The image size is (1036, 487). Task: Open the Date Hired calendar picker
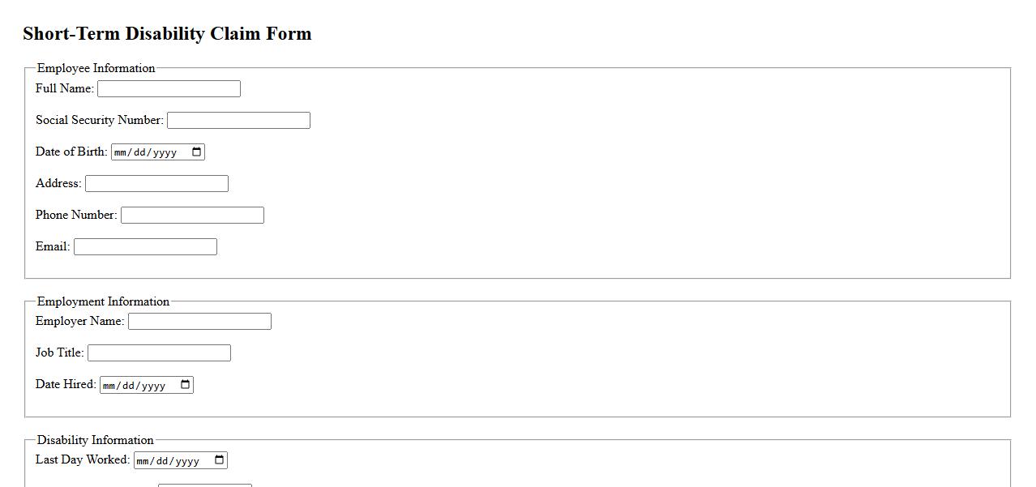[x=185, y=385]
